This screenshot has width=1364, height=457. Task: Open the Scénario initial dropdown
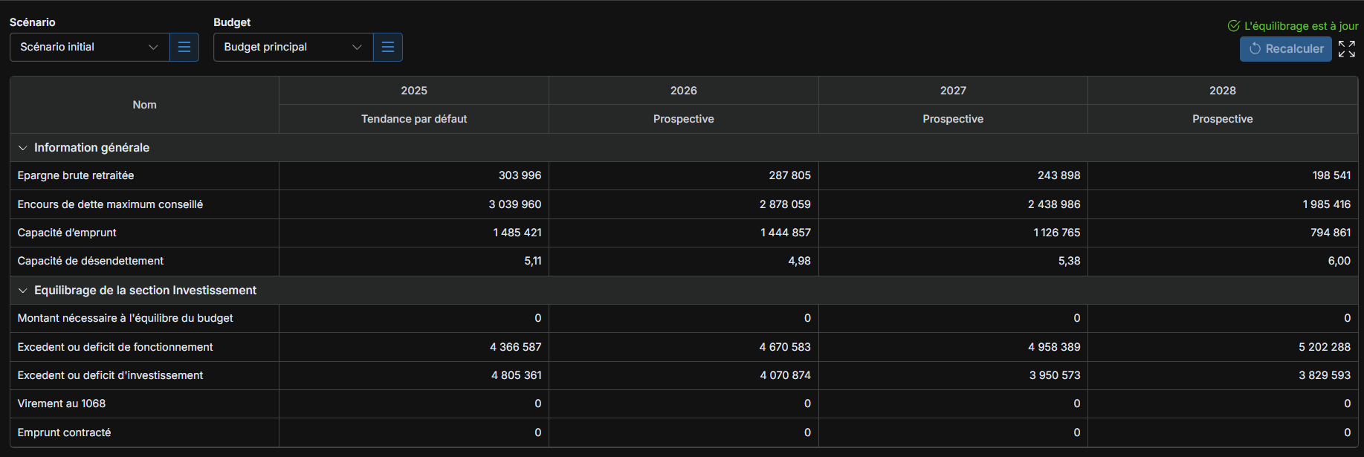click(x=89, y=47)
